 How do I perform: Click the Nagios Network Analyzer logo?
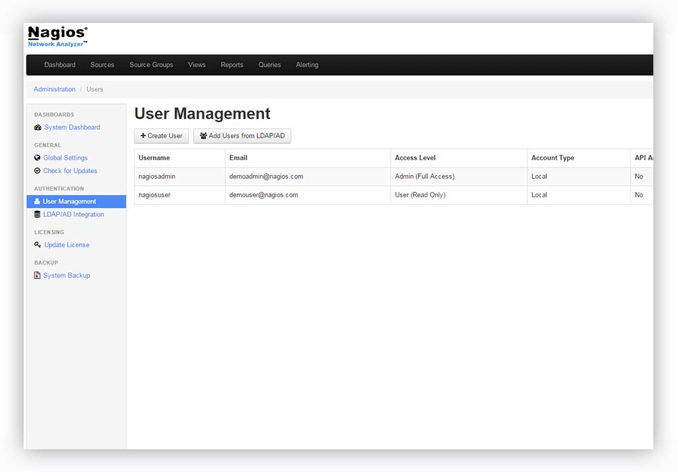click(58, 36)
